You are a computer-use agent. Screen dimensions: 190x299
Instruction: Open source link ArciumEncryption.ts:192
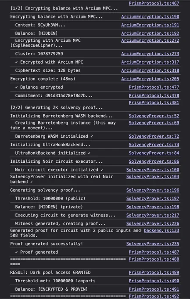(x=150, y=33)
